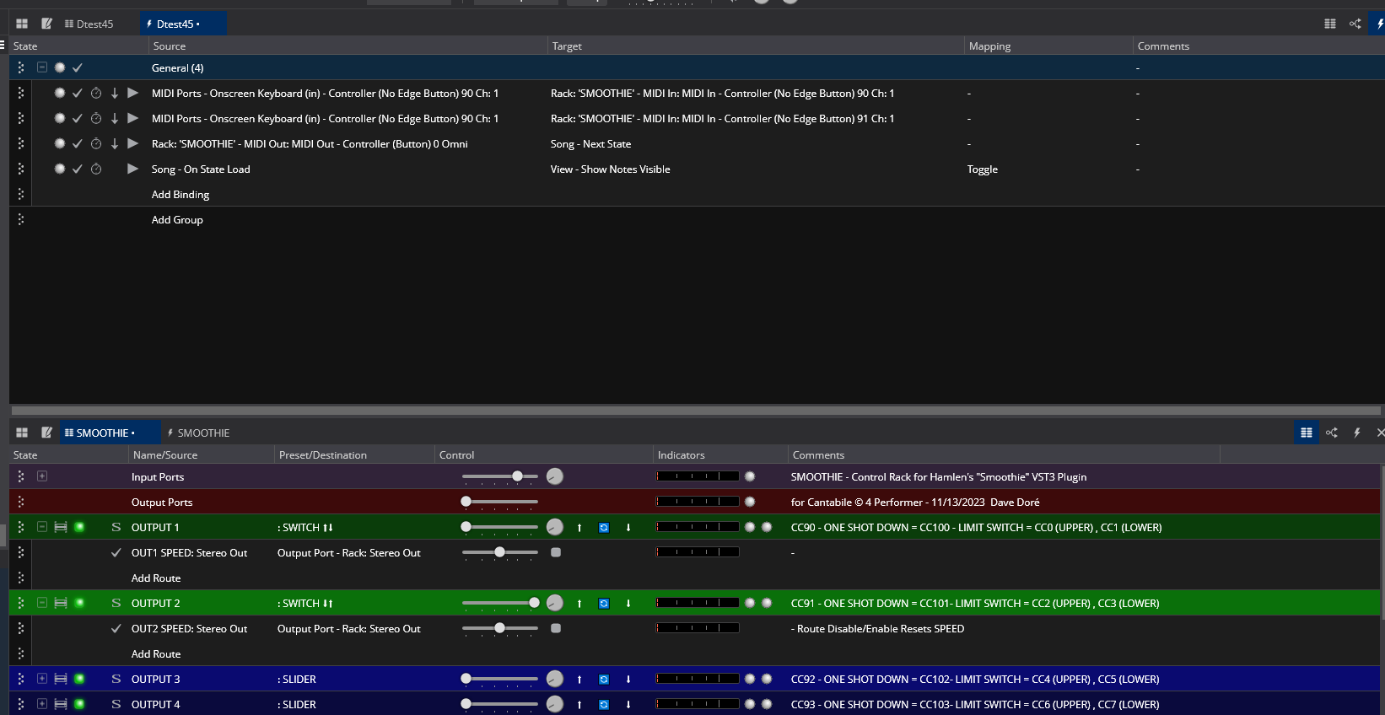Click the solo S icon on OUTPUT 1
1385x715 pixels.
116,528
